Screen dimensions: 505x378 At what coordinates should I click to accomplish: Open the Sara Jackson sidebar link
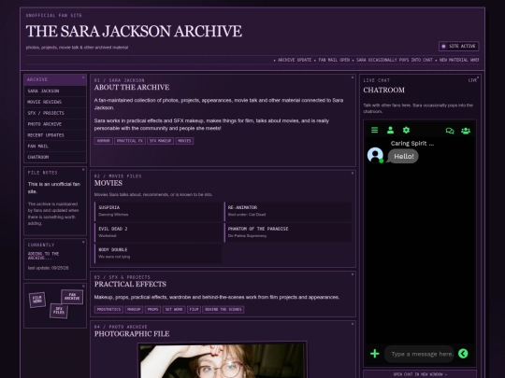tap(55, 91)
